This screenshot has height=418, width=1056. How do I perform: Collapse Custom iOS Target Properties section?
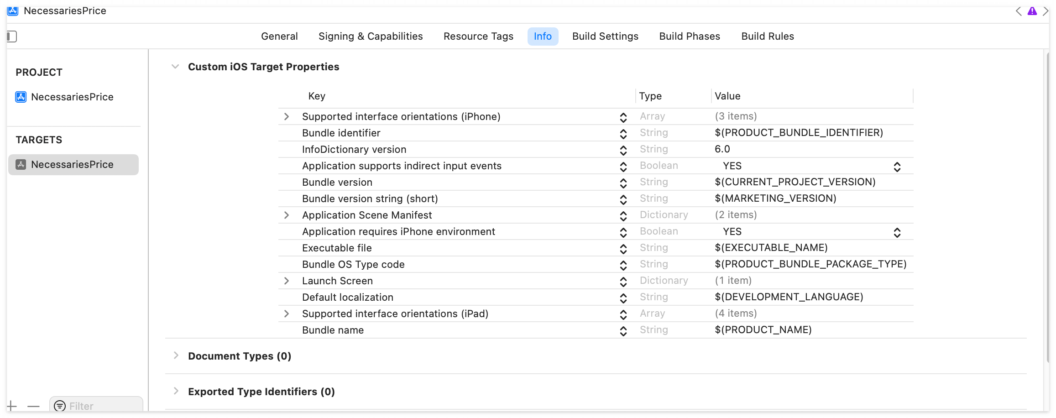tap(175, 67)
